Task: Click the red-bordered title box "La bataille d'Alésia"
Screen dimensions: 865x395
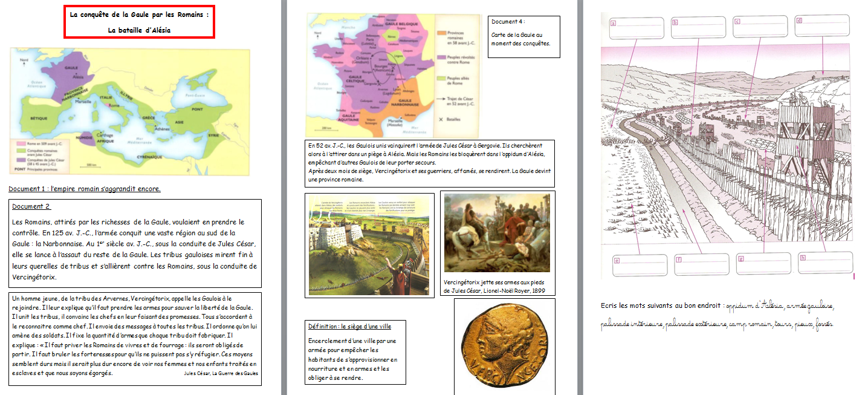Action: click(139, 22)
